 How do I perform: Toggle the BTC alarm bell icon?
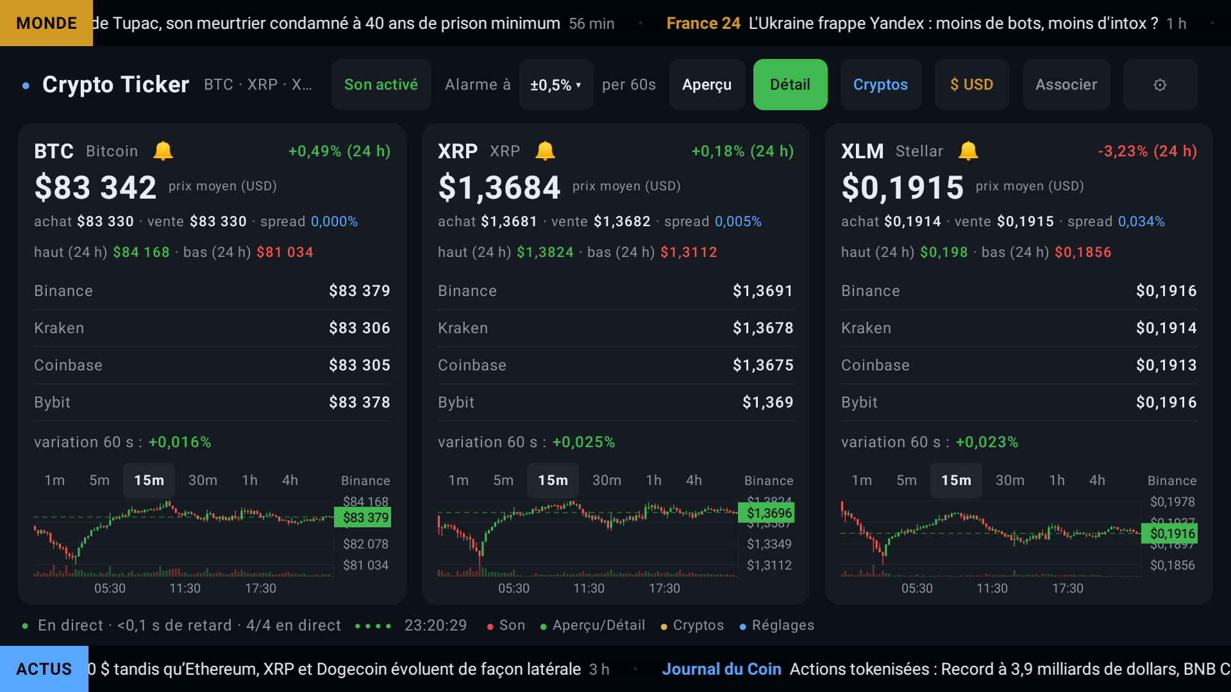163,151
